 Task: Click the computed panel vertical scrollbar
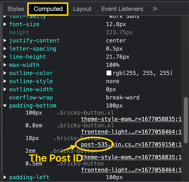186,120
